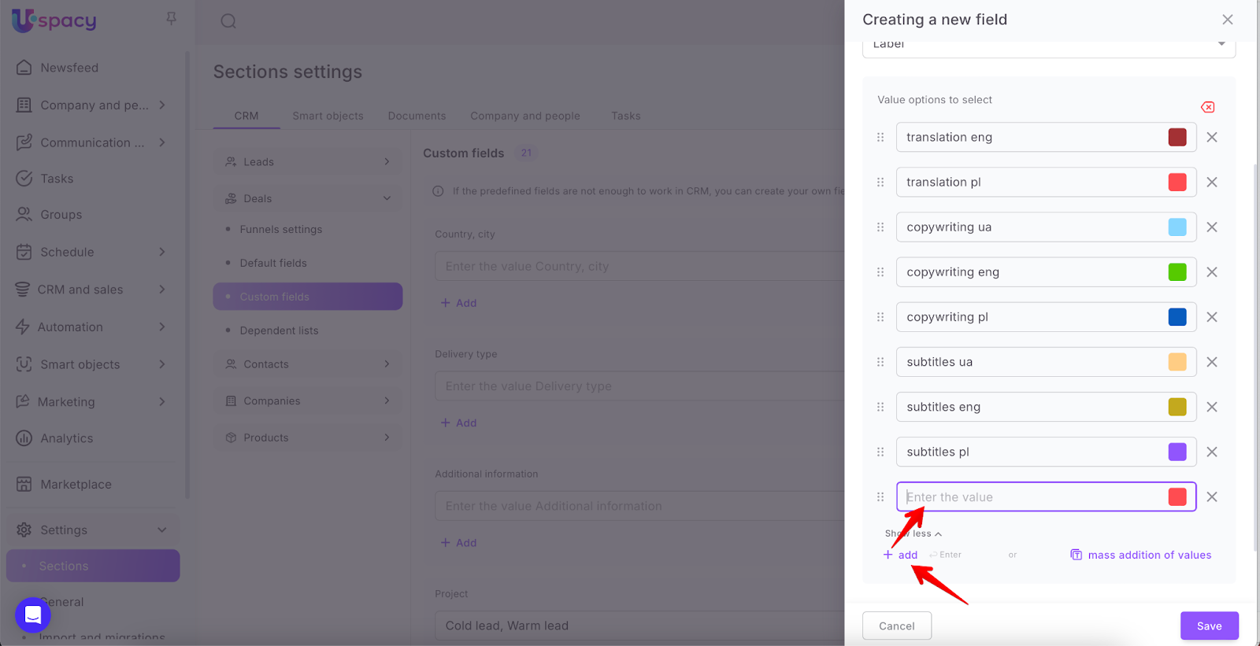Open the chat support widget icon
This screenshot has height=646, width=1260.
click(x=33, y=614)
